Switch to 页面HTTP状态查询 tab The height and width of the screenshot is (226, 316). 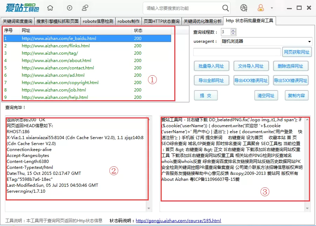(162, 21)
